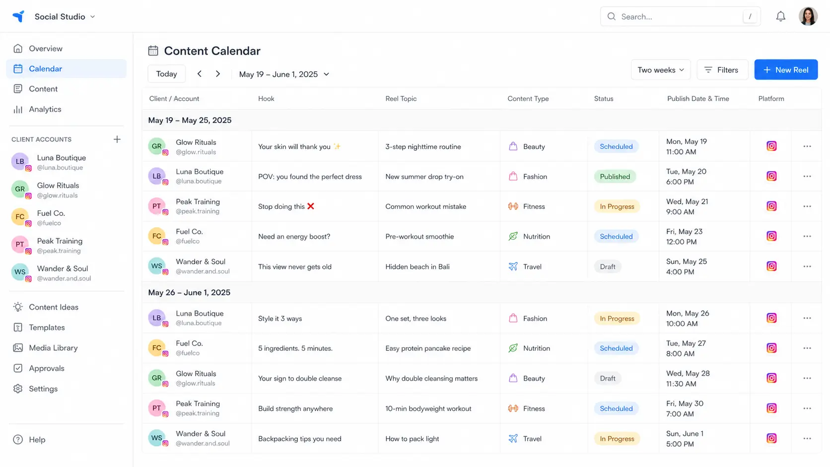Click Instagram platform icon for Wander & Soul May 25
The width and height of the screenshot is (830, 467).
(771, 267)
